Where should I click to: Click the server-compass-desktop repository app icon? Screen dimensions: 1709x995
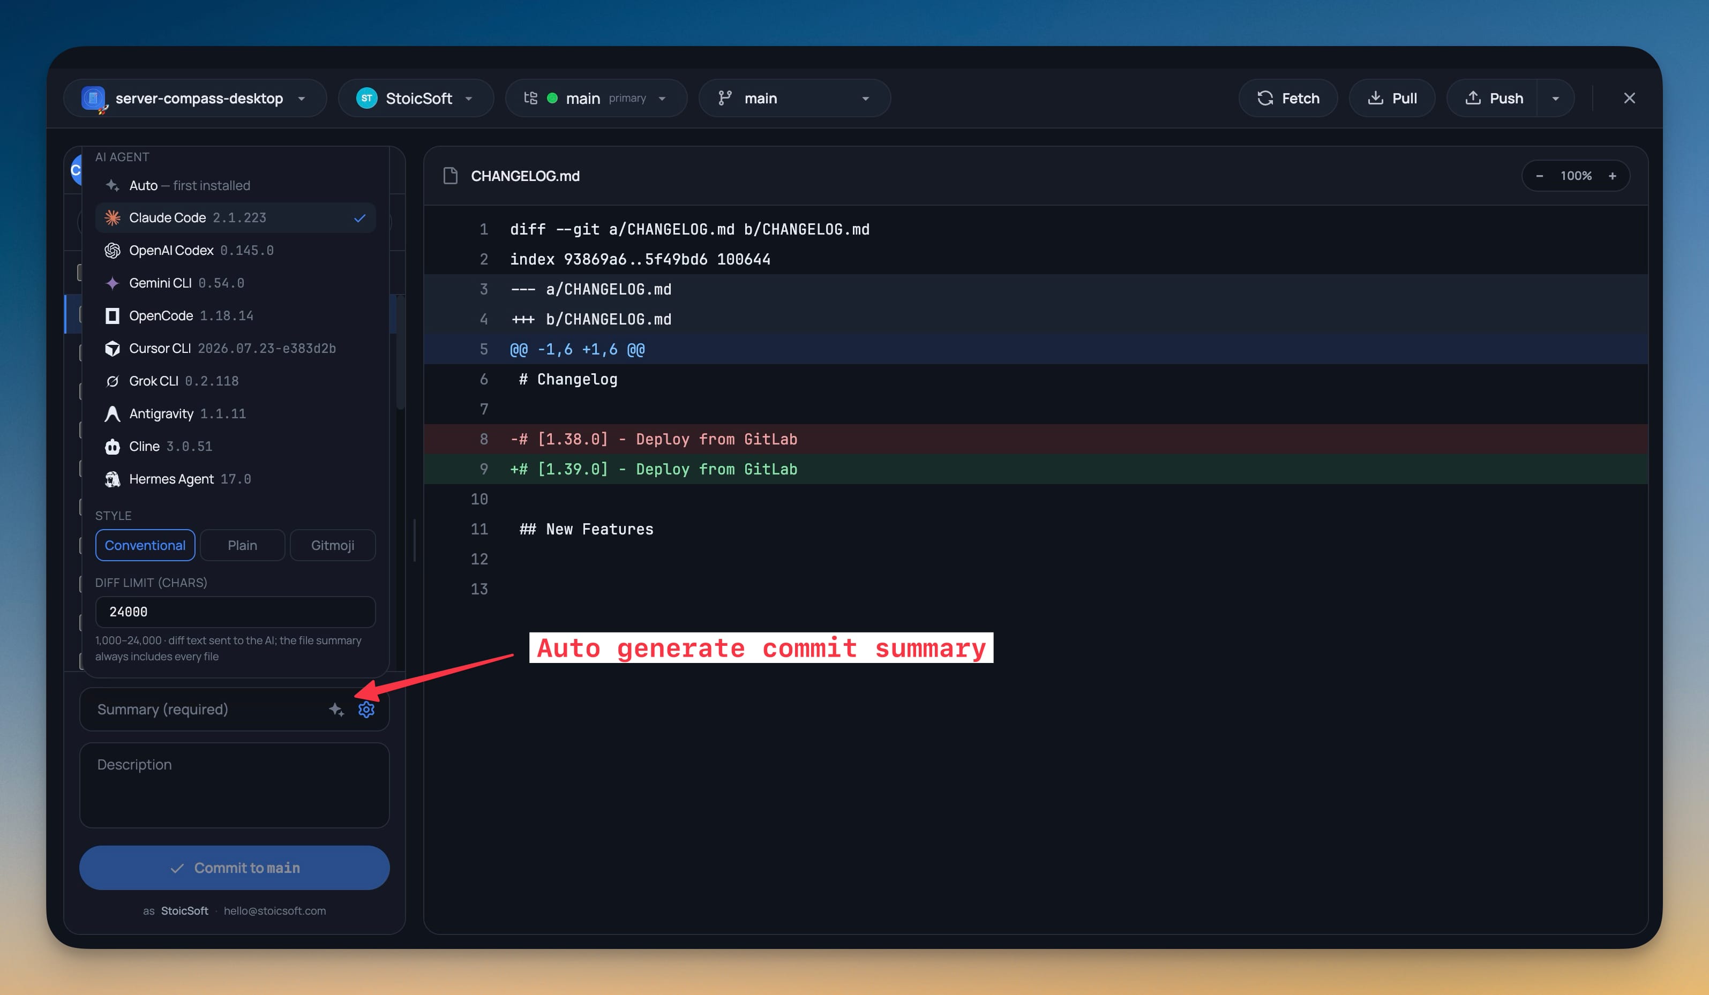[x=94, y=99]
